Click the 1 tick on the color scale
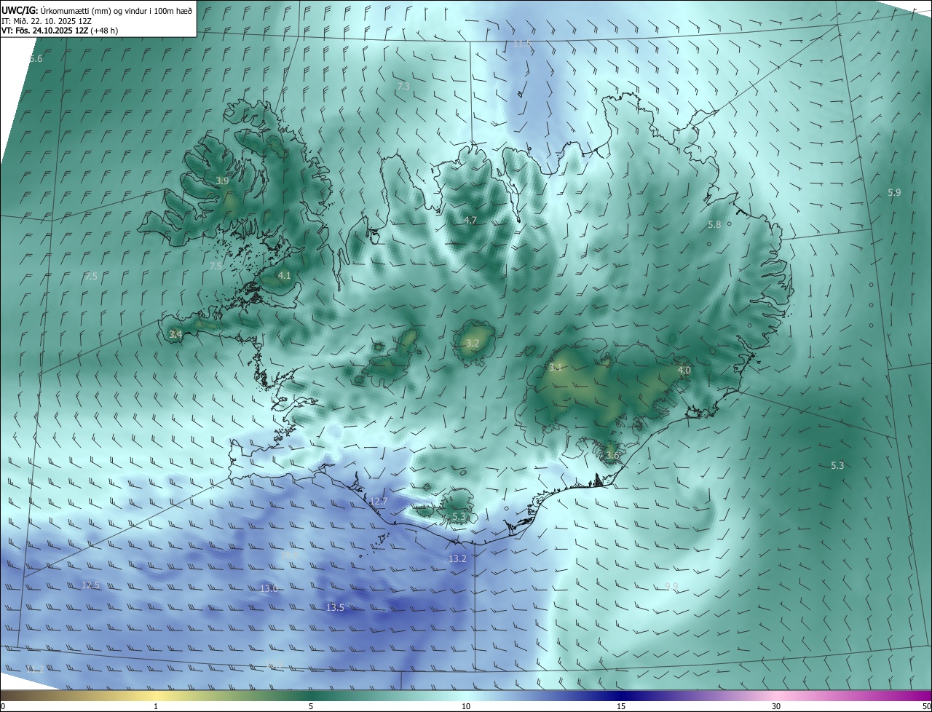 coord(156,706)
